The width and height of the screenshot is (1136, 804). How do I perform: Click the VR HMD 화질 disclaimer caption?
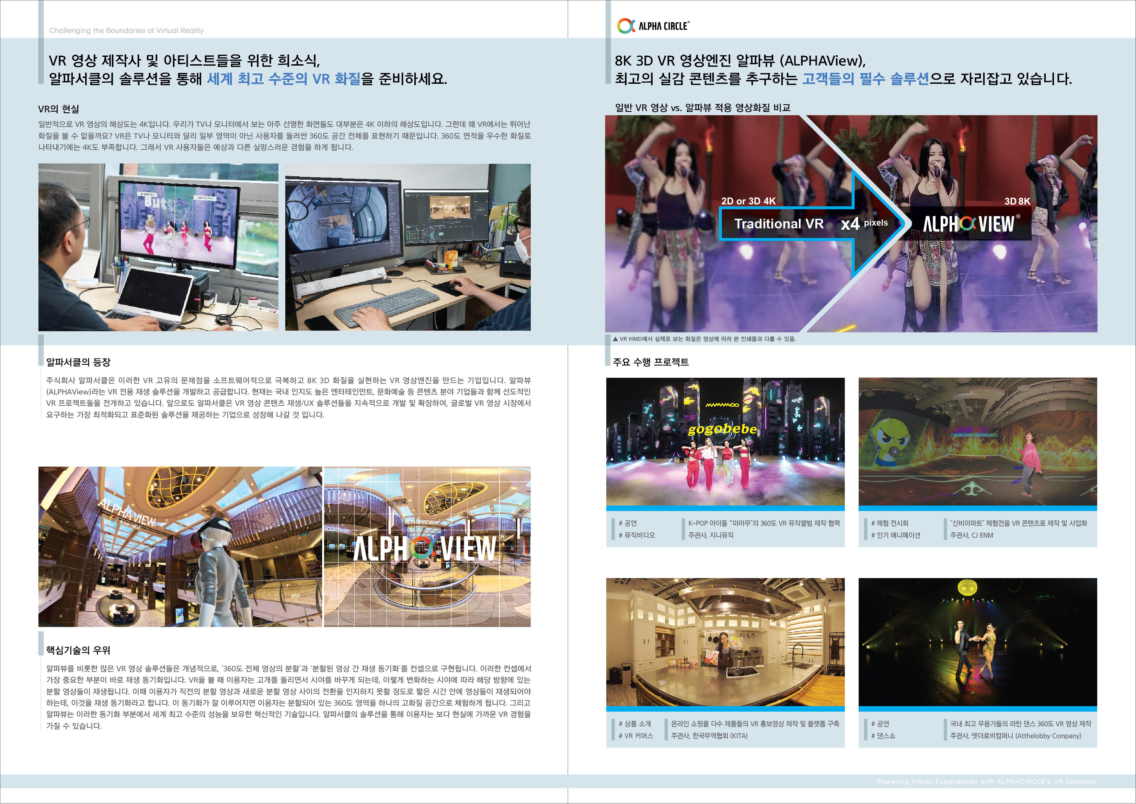704,339
